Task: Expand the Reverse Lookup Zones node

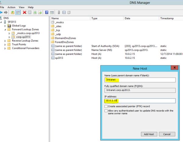Action: coord(5,41)
